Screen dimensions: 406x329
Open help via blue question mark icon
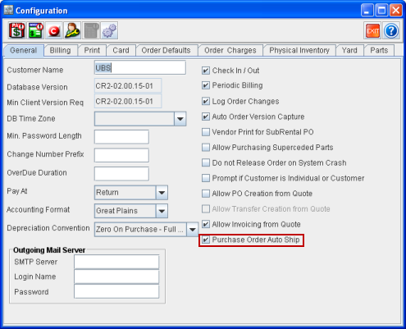point(391,30)
